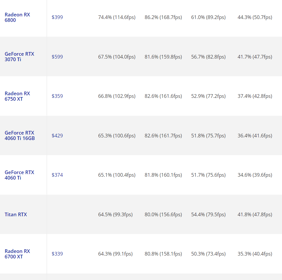Click the 52.9% (77.2fps) cell
The width and height of the screenshot is (282, 280).
[x=208, y=96]
